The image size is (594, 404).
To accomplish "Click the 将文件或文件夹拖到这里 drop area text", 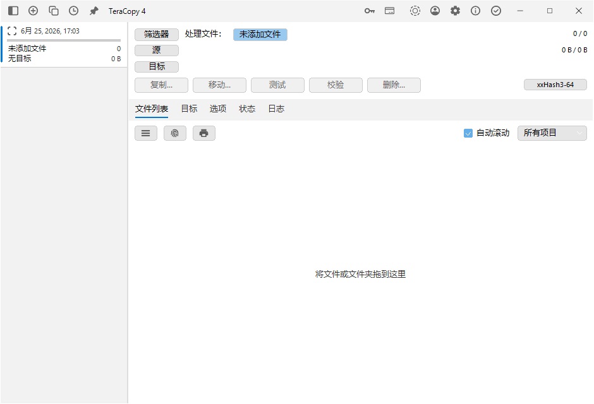I will click(360, 274).
